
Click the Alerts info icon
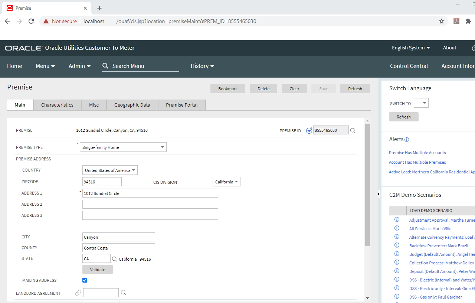click(407, 140)
